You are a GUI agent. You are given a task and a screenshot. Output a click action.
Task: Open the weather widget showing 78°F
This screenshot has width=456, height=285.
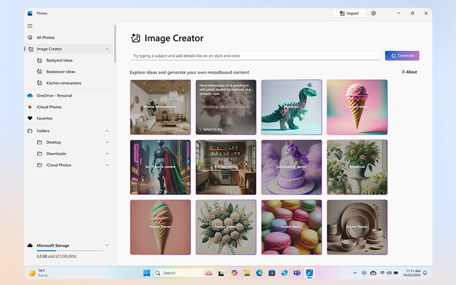pyautogui.click(x=38, y=273)
